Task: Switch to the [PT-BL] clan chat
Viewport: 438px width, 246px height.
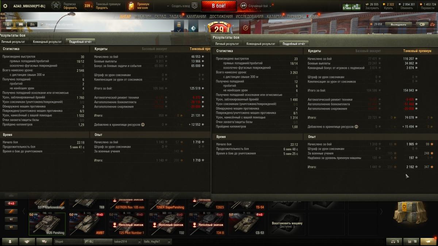Action: [x=98, y=242]
